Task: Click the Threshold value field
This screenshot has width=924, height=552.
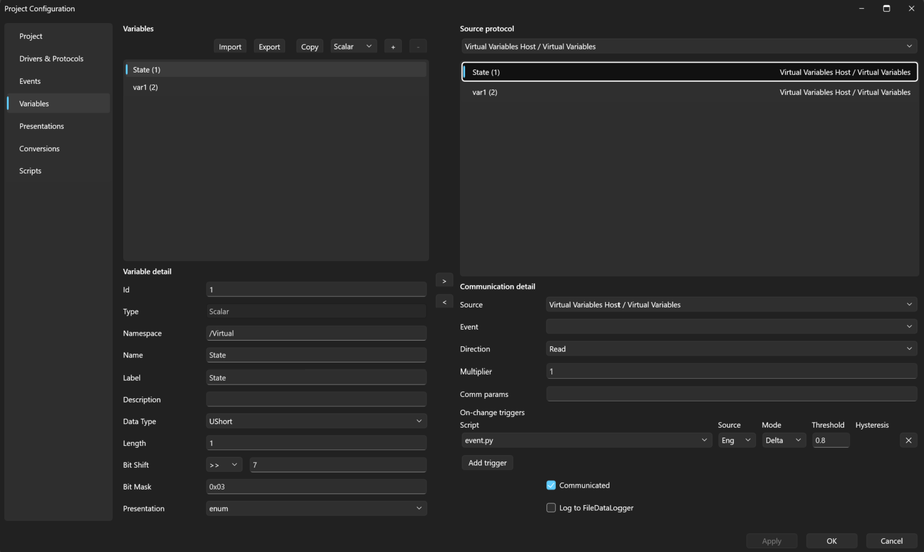Action: point(830,441)
